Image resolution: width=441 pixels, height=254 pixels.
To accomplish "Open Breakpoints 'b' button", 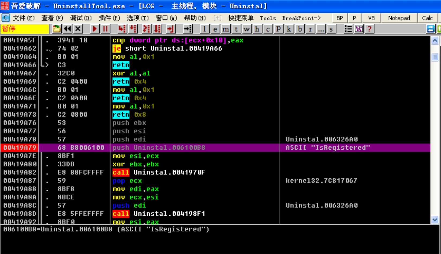I will (x=300, y=29).
